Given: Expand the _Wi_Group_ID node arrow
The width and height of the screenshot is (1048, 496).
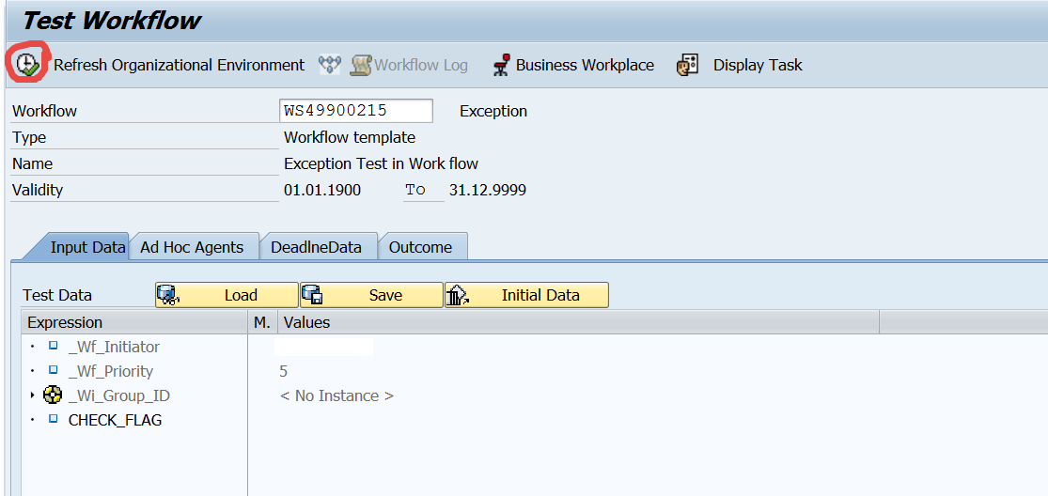Looking at the screenshot, I should pos(32,395).
